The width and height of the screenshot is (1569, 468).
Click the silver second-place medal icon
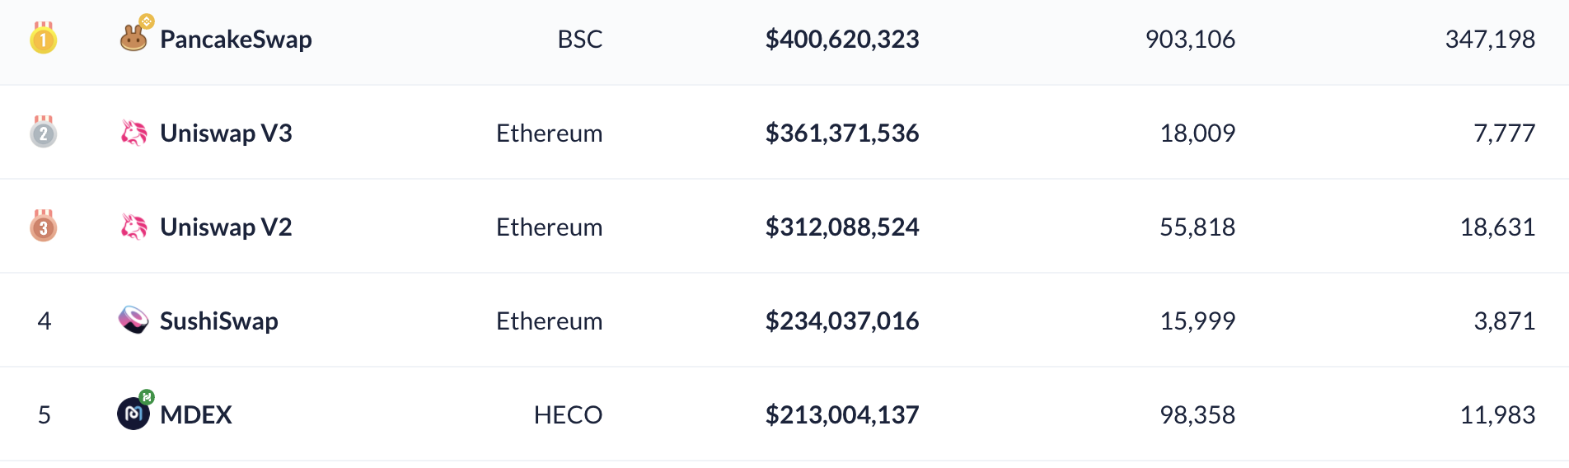pyautogui.click(x=43, y=132)
